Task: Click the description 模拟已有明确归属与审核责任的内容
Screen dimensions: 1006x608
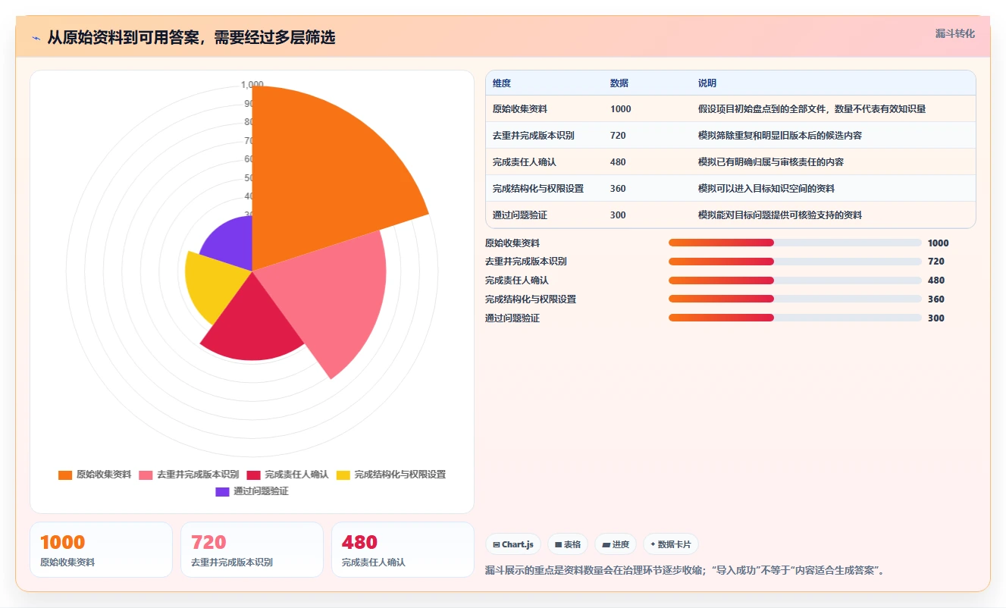Action: [x=771, y=162]
